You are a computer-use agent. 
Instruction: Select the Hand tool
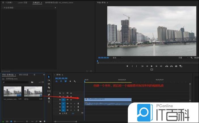(x=49, y=98)
